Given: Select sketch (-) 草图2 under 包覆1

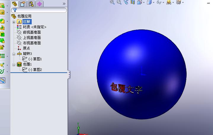Looking at the screenshot, I should coord(35,70).
